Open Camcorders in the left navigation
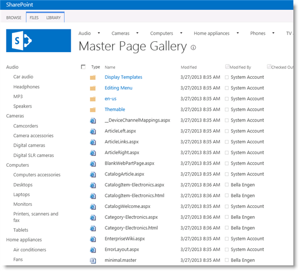 point(26,126)
